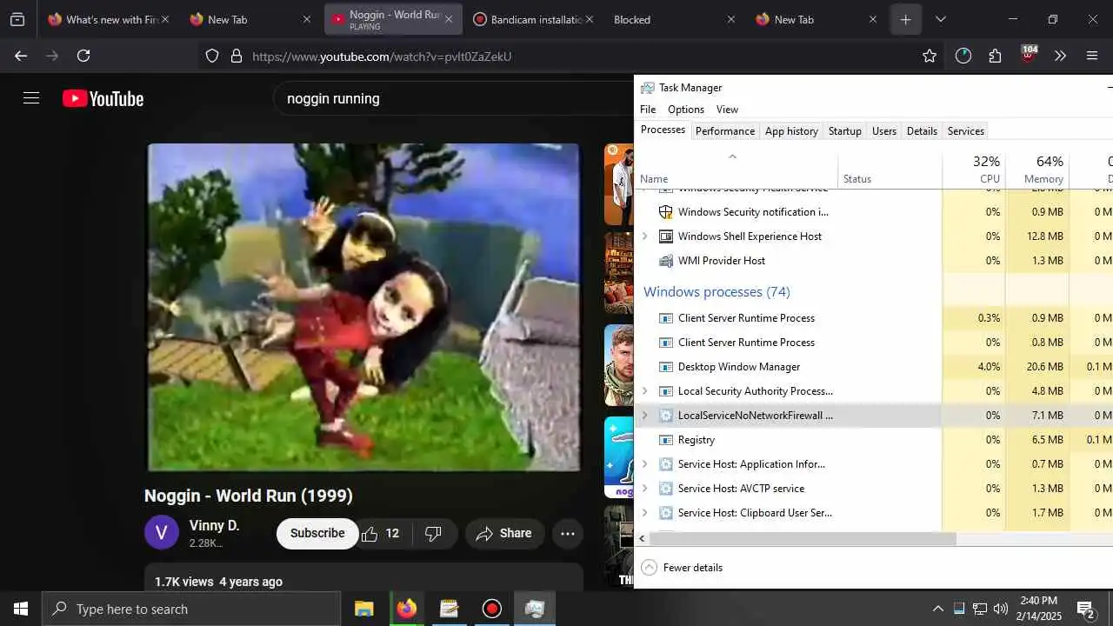Screen dimensions: 1113x626
Task: Open Task Manager Options menu
Action: (x=686, y=110)
